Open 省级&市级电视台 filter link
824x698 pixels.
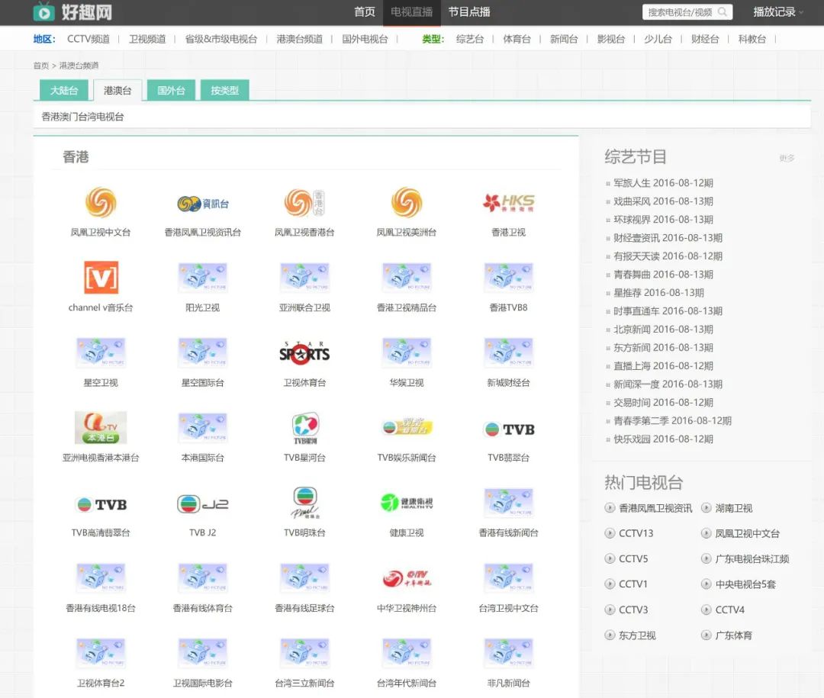point(220,39)
